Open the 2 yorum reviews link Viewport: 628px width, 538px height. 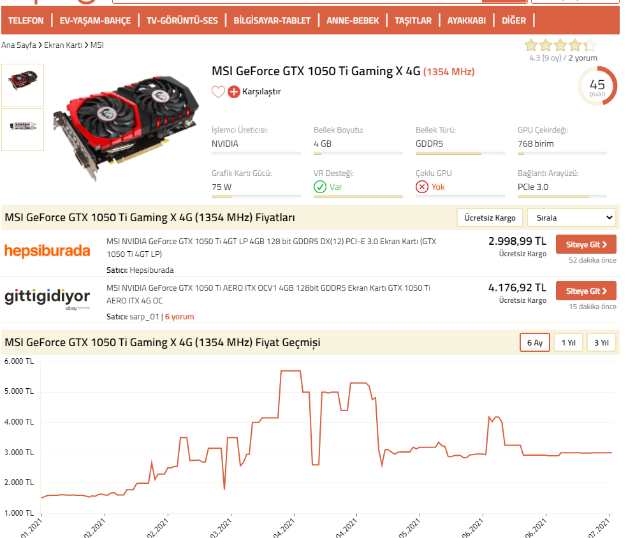583,57
